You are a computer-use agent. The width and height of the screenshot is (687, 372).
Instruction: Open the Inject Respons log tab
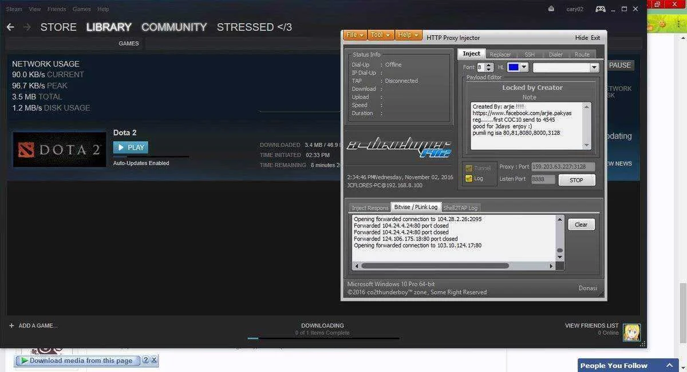click(370, 208)
